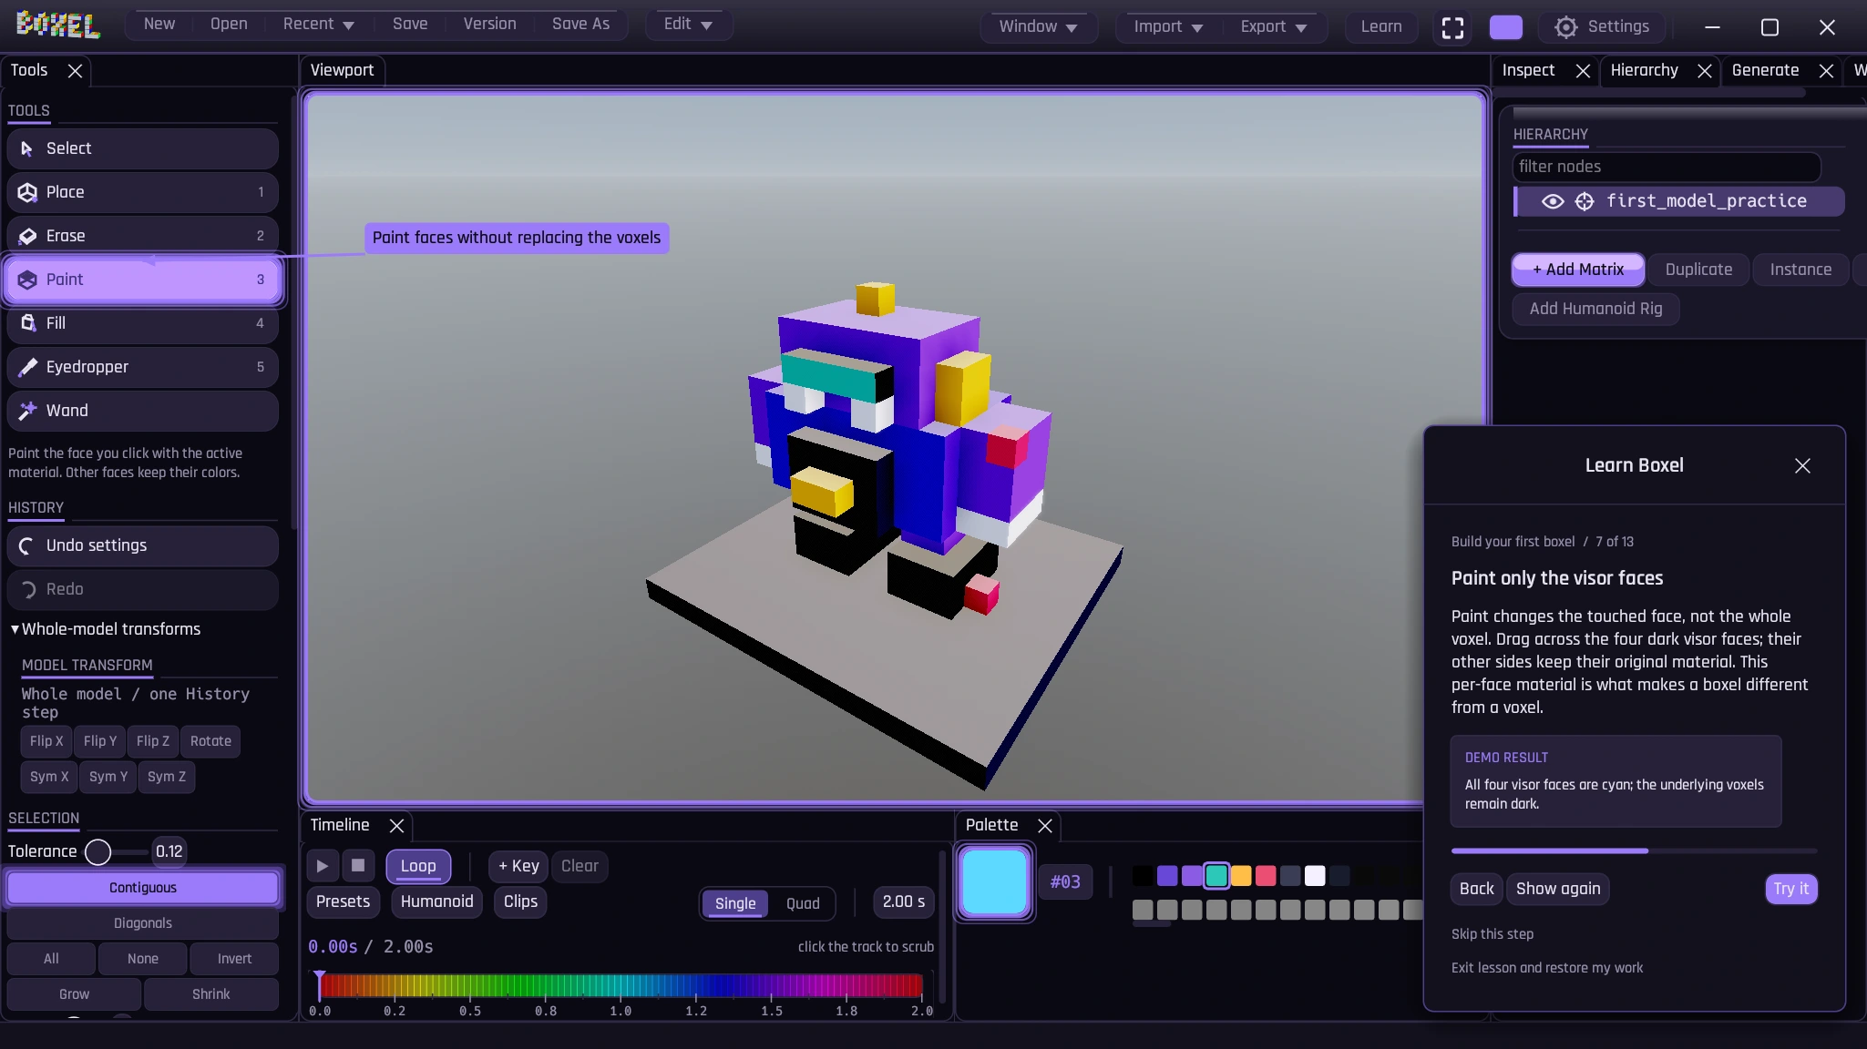Toggle fullscreen with the frame icon

pos(1452,27)
